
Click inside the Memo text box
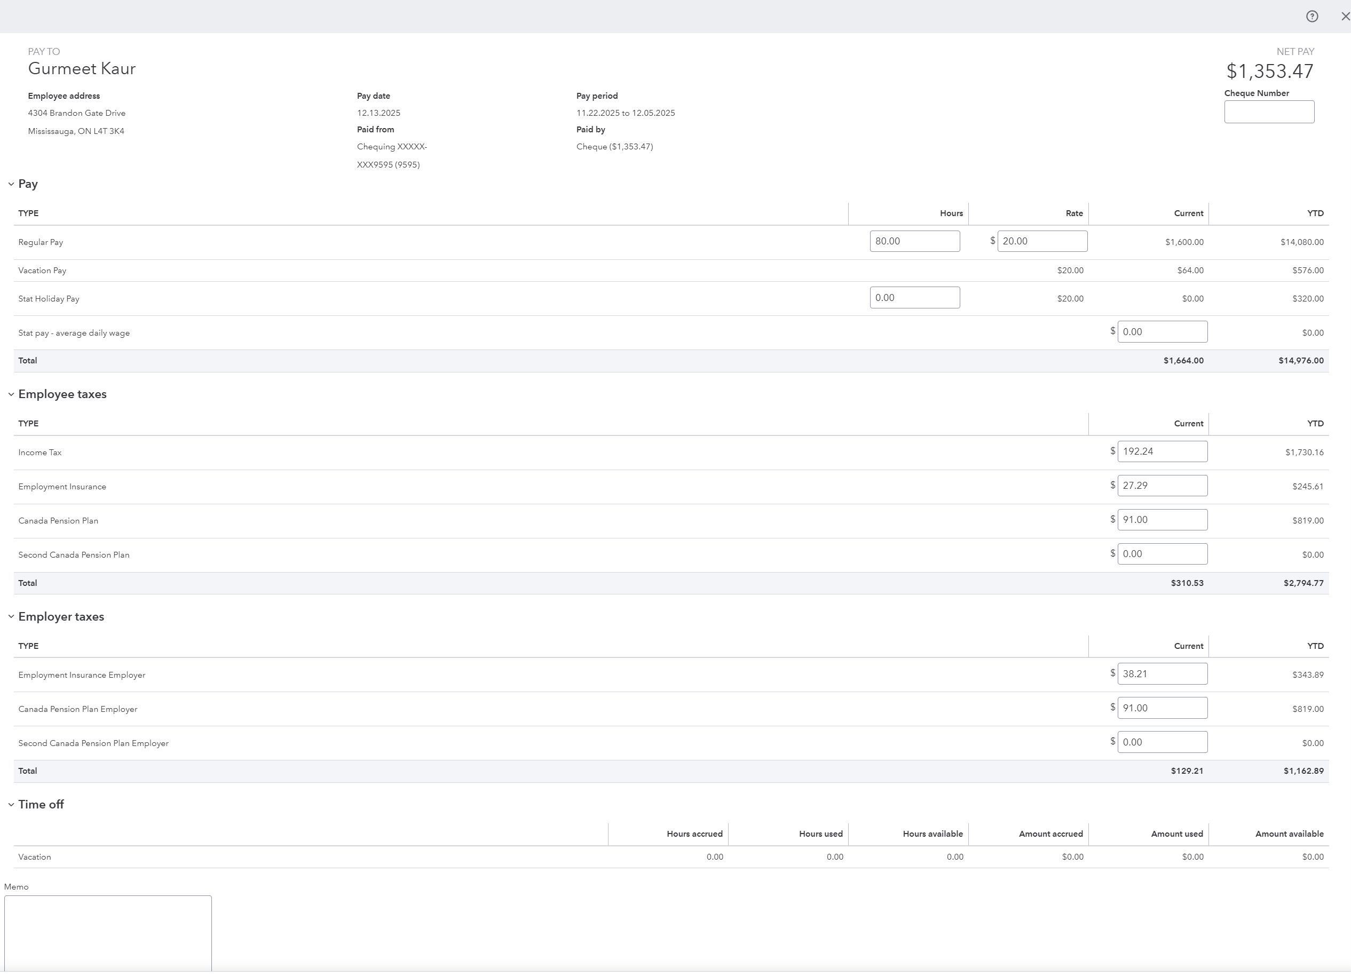coord(108,932)
